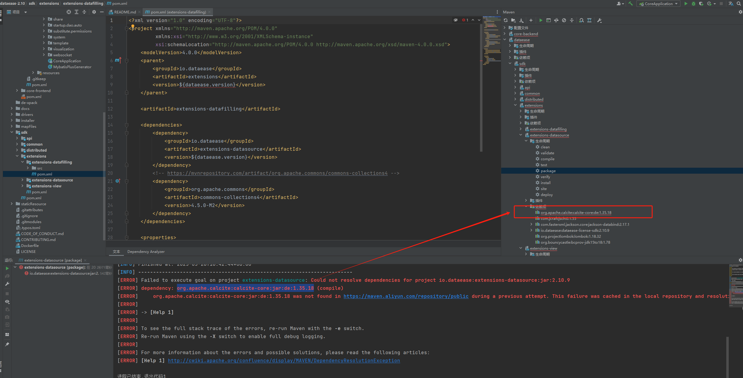The image size is (743, 378).
Task: Run CoreApplication with the green play button
Action: [x=686, y=4]
